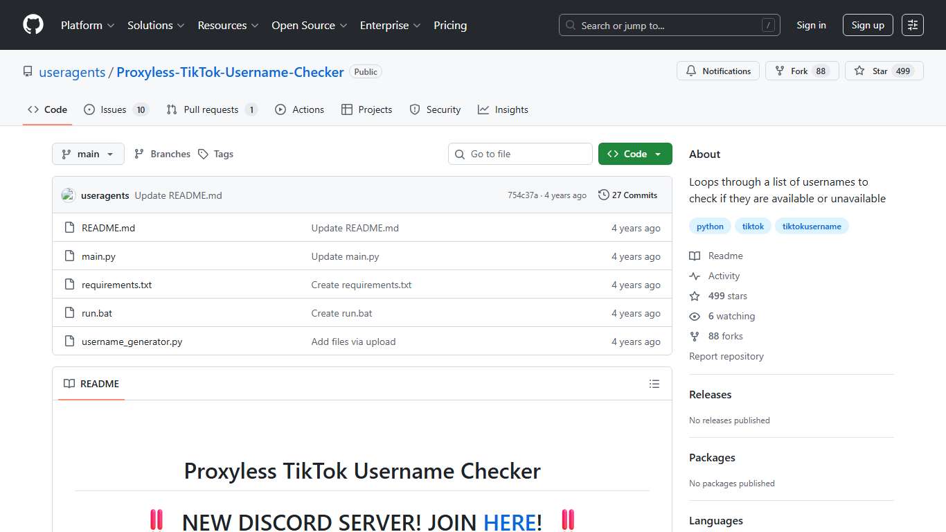Click the Notifications bell button
The height and width of the screenshot is (532, 946).
point(718,71)
